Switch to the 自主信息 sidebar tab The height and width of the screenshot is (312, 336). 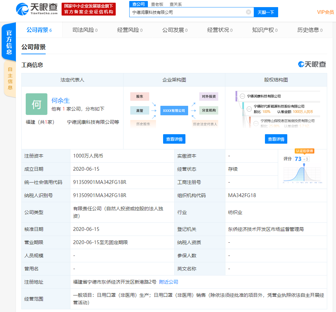click(10, 78)
